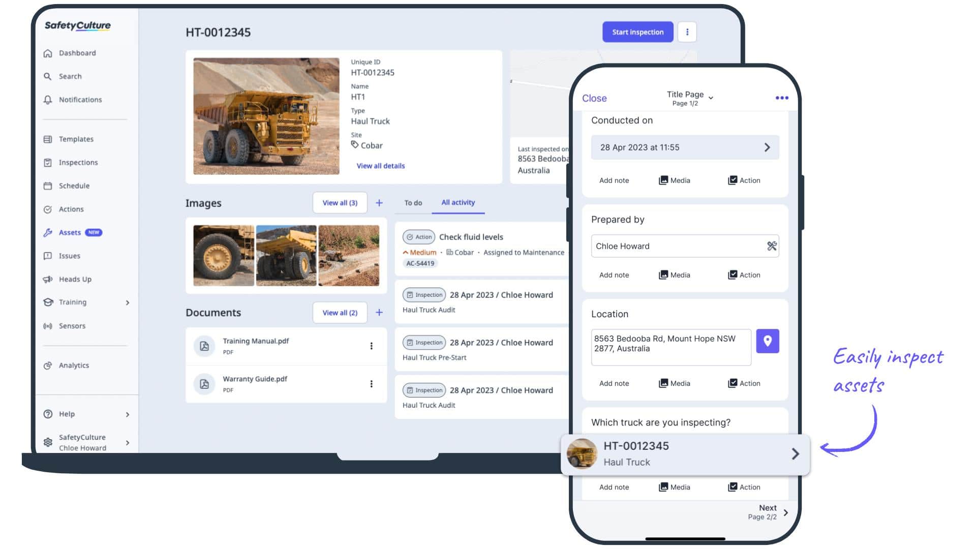Expand the Training menu in the sidebar
This screenshot has width=976, height=549.
[x=72, y=302]
